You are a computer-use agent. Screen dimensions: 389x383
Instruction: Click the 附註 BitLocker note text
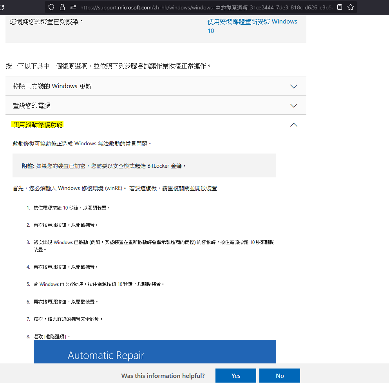104,166
